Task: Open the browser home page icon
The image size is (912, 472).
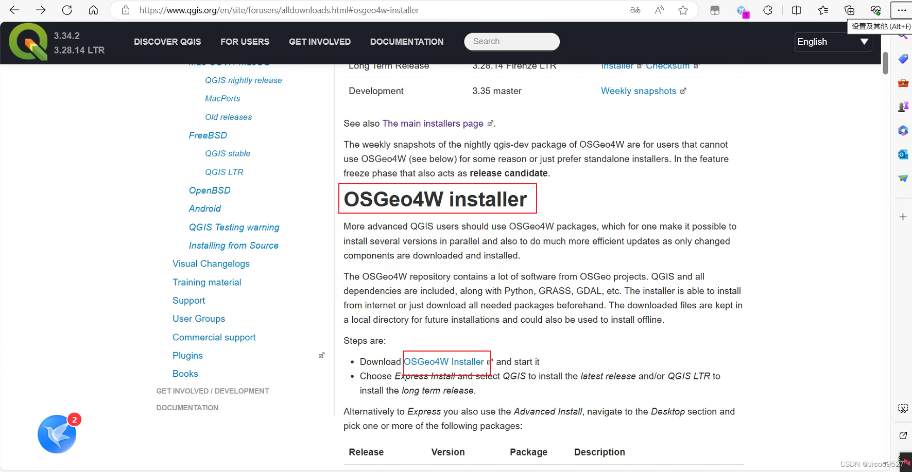Action: tap(93, 10)
